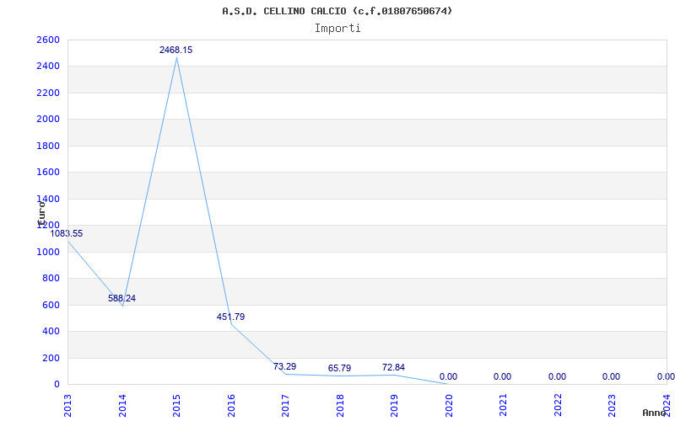Pick the 1600 y-axis tick label

point(48,172)
